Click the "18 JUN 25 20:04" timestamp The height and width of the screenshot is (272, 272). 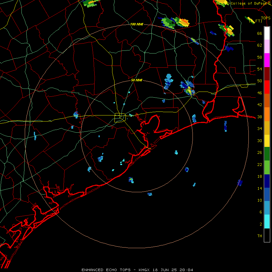pyautogui.click(x=173, y=270)
